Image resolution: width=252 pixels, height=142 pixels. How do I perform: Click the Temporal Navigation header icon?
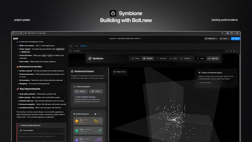(74, 87)
